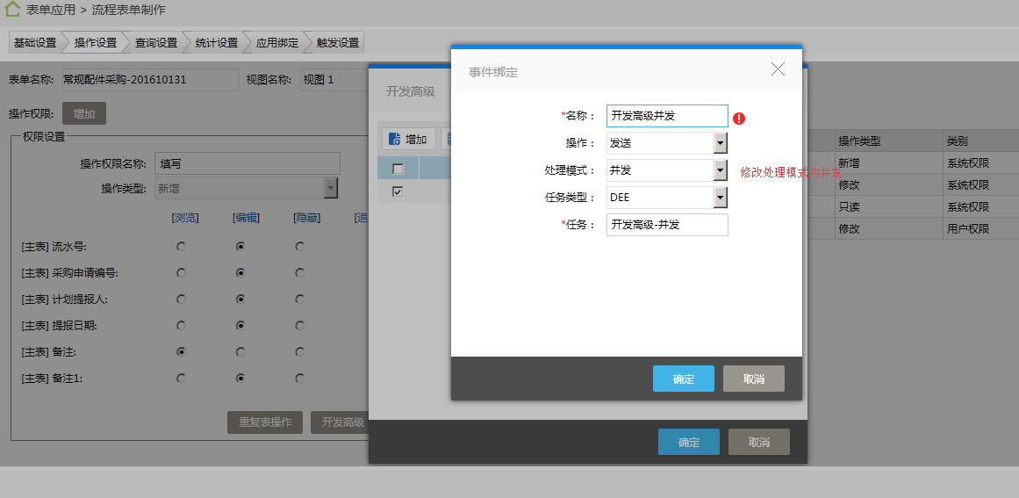Select 隐藏 radio for 备注 field

300,352
